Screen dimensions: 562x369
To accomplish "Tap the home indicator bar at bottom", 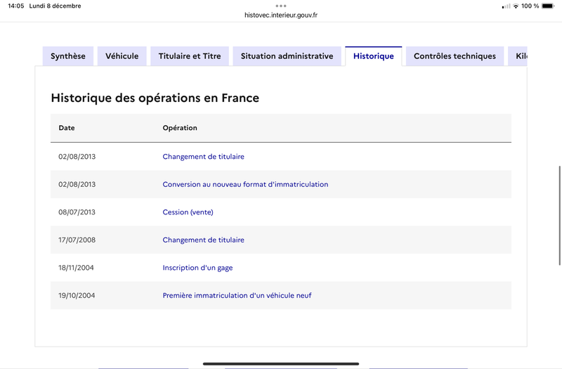I will tap(281, 363).
